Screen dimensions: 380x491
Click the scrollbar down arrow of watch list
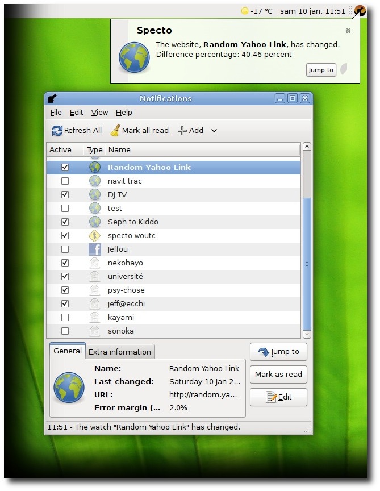307,334
